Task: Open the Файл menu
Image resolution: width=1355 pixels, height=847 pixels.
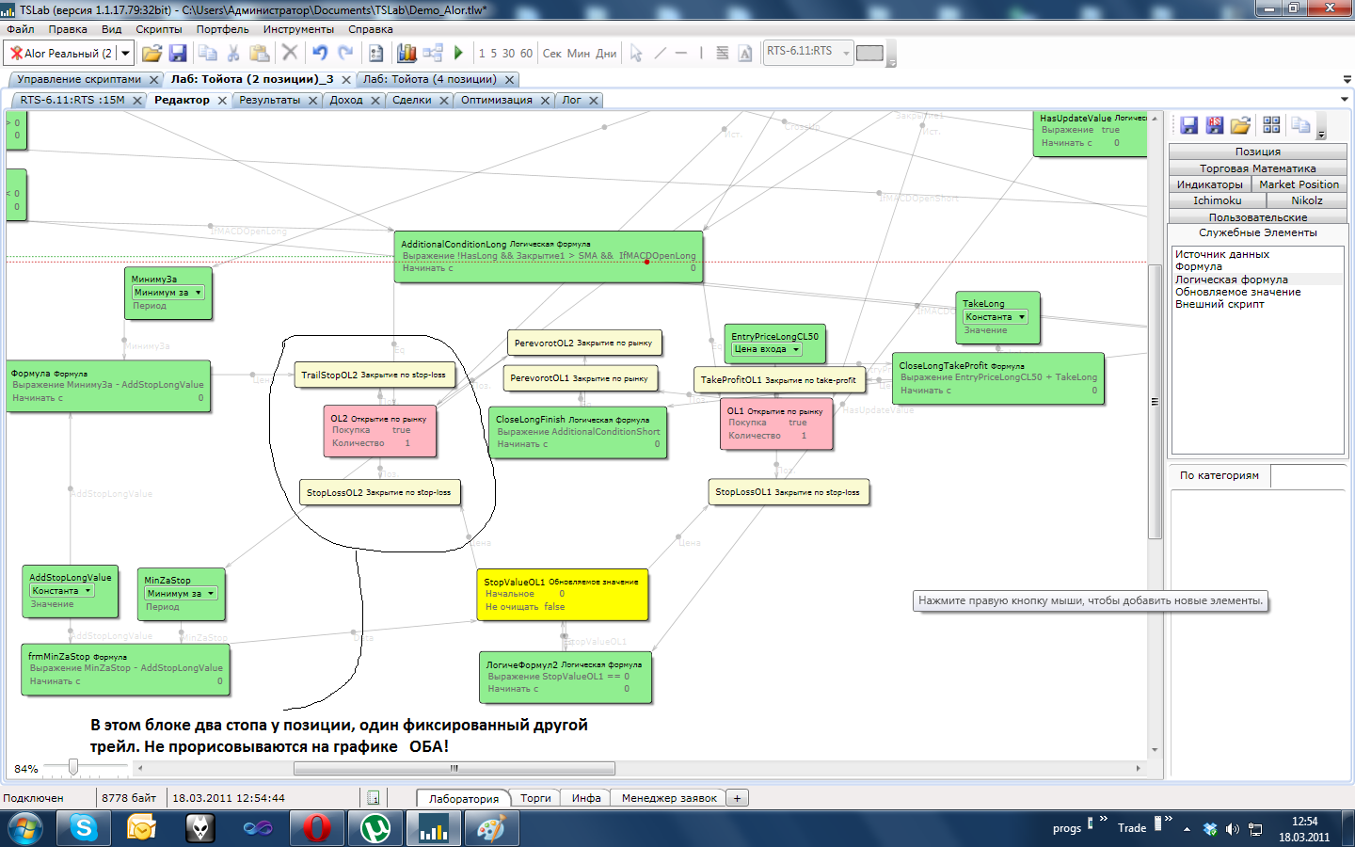Action: (21, 29)
